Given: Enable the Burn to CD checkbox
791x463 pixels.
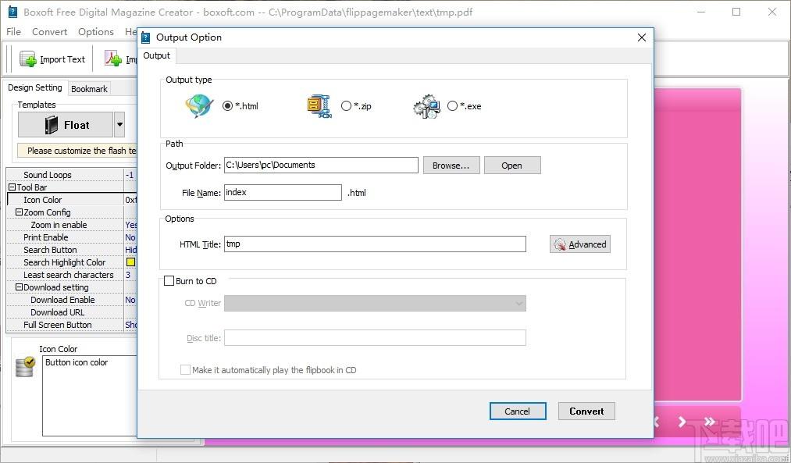Looking at the screenshot, I should tap(169, 281).
